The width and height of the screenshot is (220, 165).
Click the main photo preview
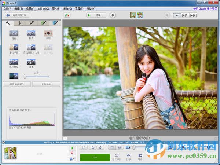coord(140,78)
